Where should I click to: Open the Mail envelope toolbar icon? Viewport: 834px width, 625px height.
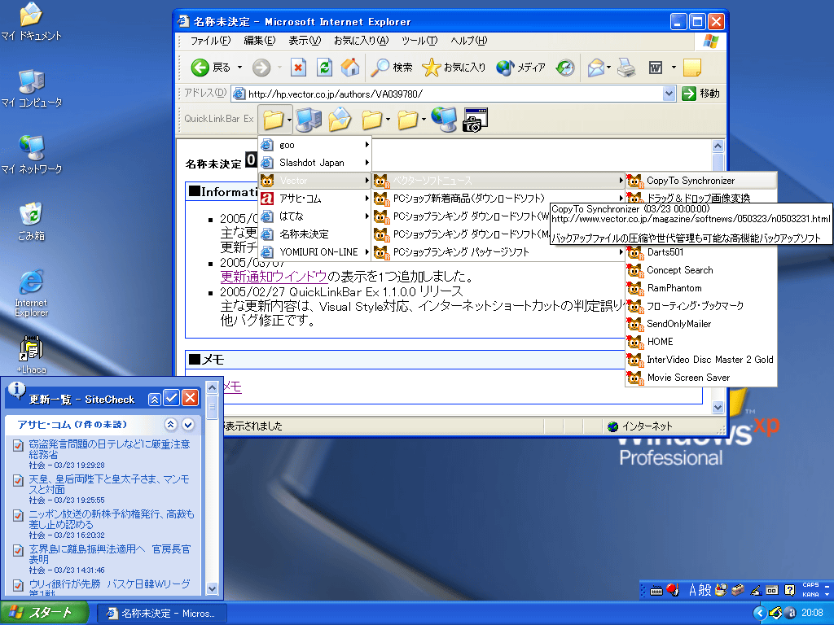(x=596, y=68)
